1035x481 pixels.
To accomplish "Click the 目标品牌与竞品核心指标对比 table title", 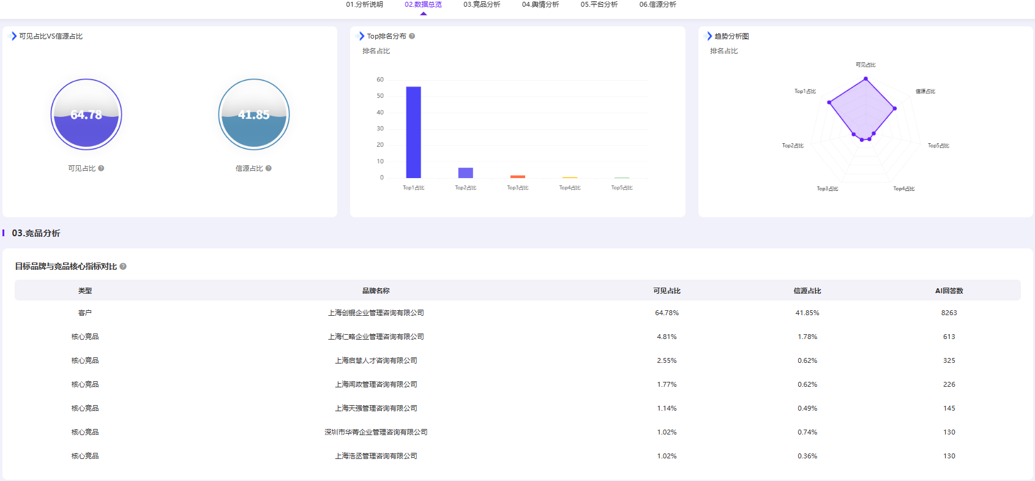I will point(66,266).
